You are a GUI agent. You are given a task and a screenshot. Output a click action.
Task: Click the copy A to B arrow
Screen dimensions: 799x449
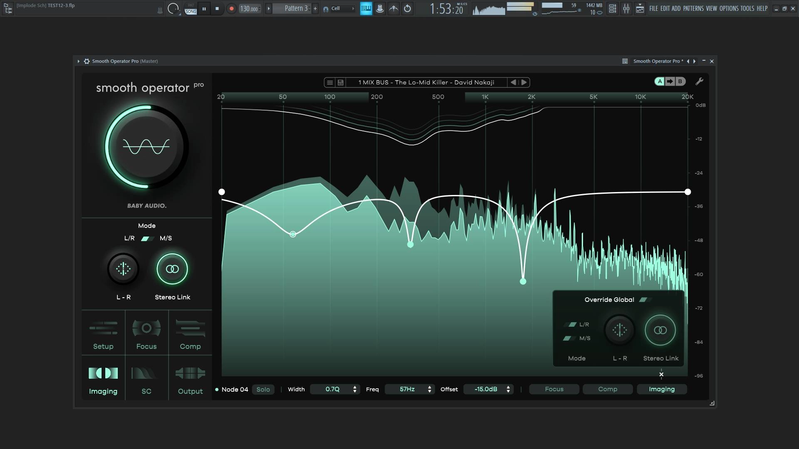pos(670,81)
